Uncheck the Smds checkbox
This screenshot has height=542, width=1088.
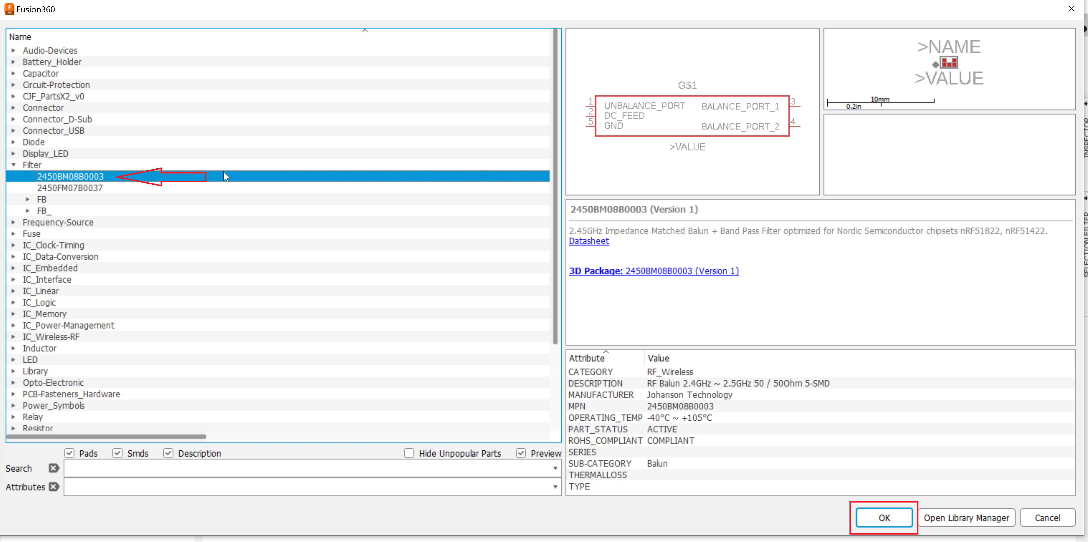pyautogui.click(x=118, y=453)
